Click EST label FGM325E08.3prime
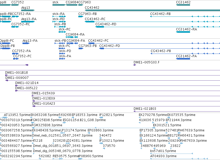 [47, 125]
